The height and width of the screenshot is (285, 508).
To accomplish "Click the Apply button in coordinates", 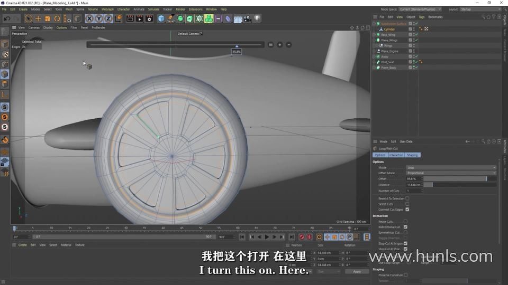I will click(357, 271).
